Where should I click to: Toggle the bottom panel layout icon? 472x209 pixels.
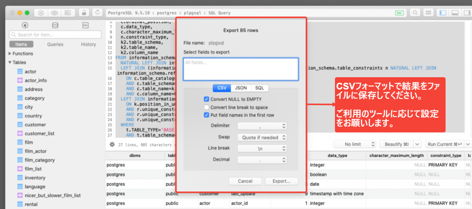(x=455, y=13)
